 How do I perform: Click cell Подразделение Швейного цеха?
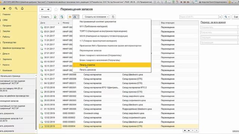pyautogui.click(x=137, y=109)
